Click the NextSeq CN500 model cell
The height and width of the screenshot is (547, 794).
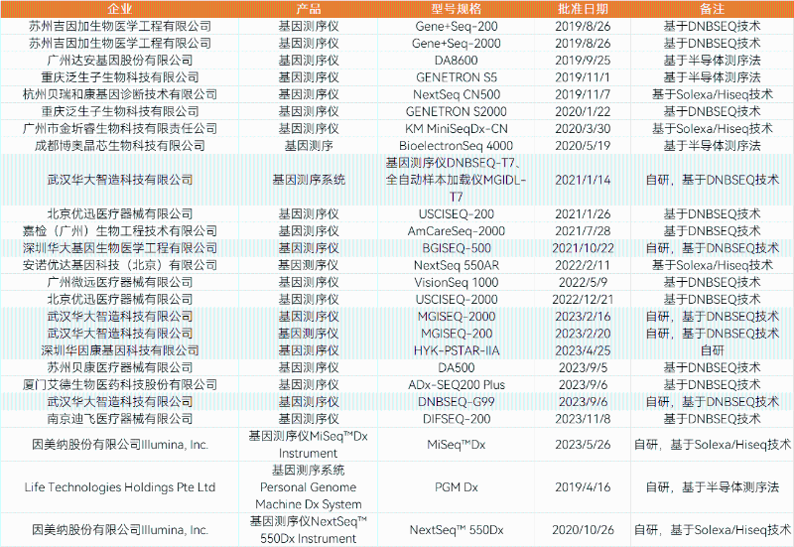click(456, 94)
